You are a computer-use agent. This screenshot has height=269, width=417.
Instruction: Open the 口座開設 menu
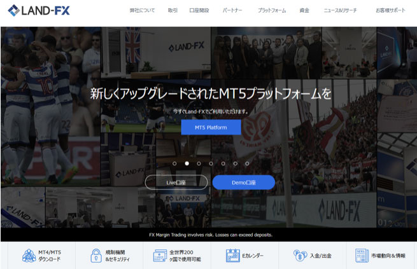pos(199,10)
